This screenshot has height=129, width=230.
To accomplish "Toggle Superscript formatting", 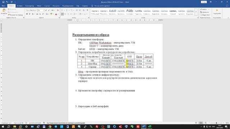I will pyautogui.click(x=43, y=14).
